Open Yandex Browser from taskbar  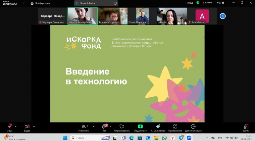tap(172, 138)
